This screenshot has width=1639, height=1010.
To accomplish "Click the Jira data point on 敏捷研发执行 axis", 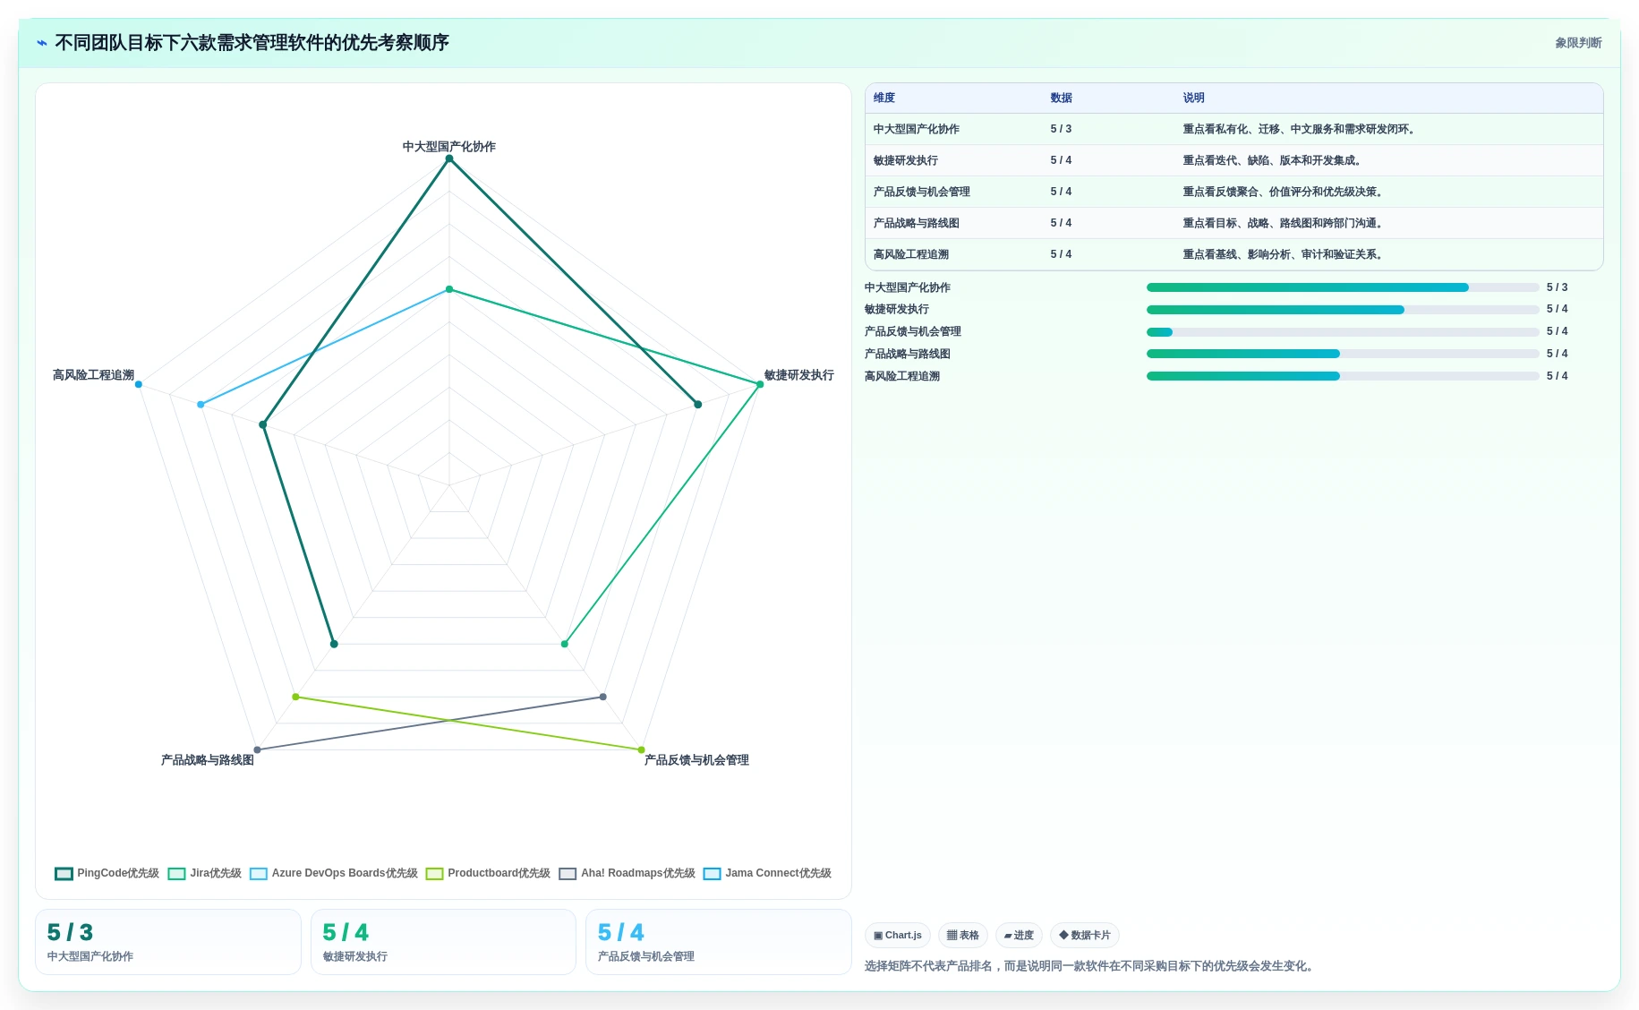I will click(760, 384).
